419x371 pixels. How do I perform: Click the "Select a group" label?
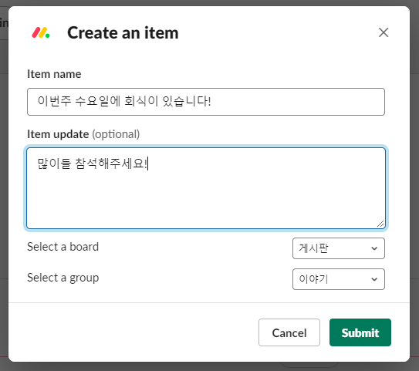(x=63, y=278)
